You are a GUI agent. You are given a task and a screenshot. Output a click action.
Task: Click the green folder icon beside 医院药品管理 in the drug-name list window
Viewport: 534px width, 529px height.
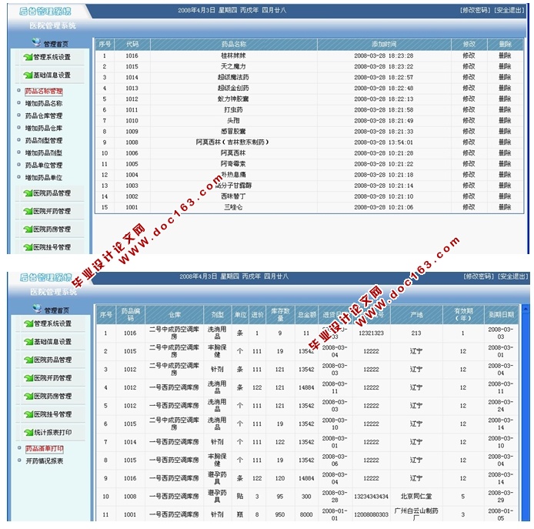coord(28,193)
